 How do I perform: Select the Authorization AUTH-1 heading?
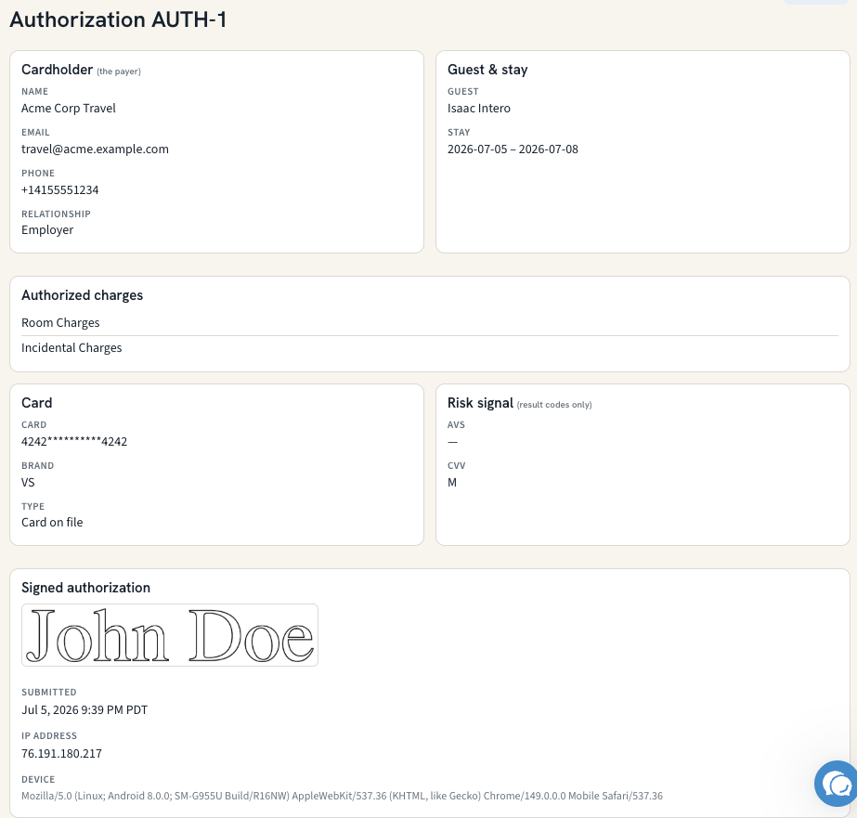tap(118, 19)
